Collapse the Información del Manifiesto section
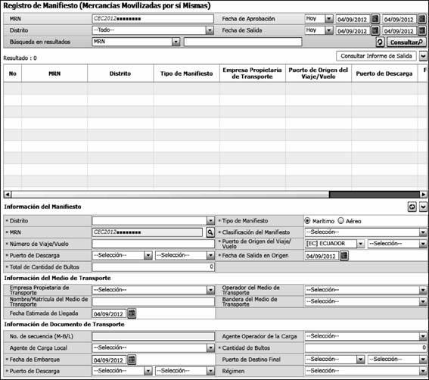The width and height of the screenshot is (429, 380). (x=423, y=207)
